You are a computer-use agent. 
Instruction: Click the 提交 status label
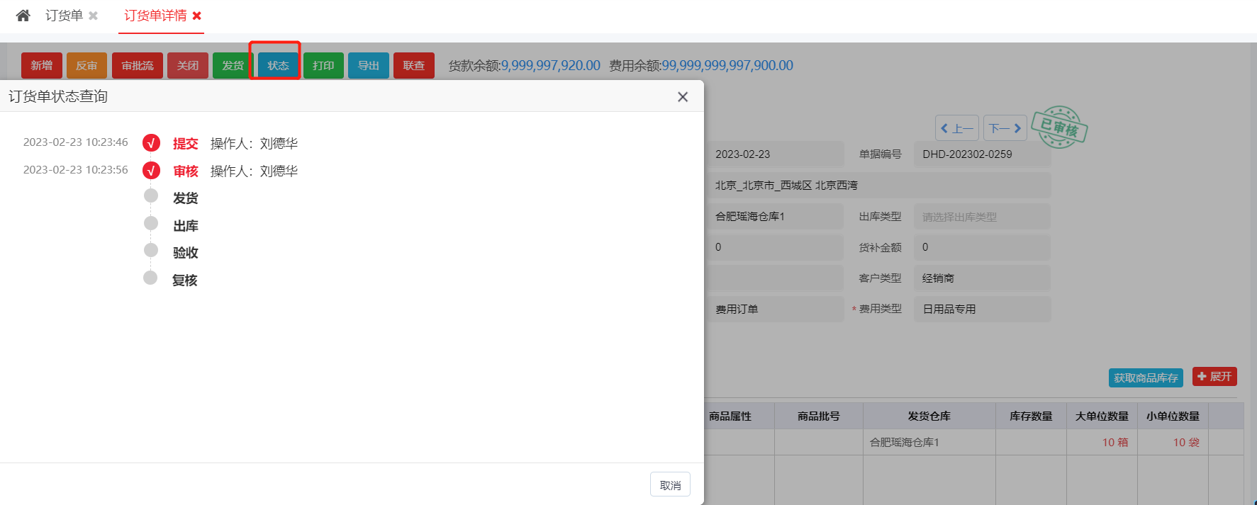click(186, 143)
